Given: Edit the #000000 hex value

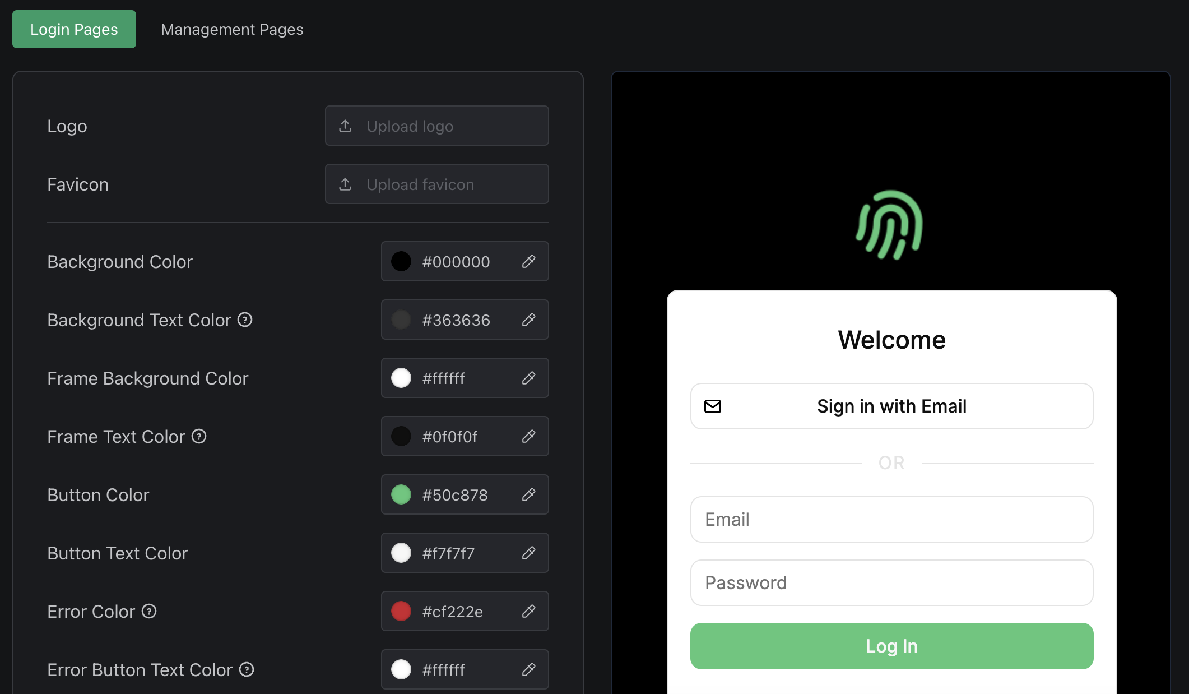Looking at the screenshot, I should [x=456, y=262].
